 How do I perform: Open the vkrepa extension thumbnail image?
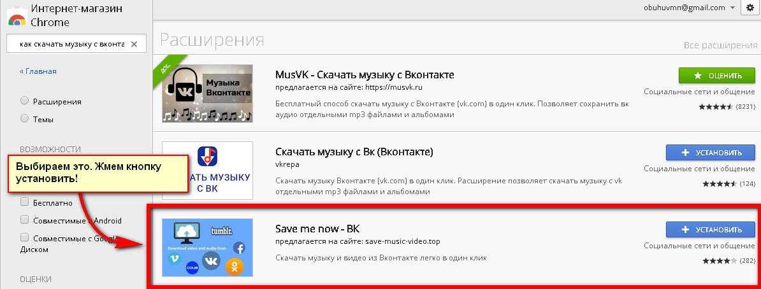pyautogui.click(x=207, y=171)
